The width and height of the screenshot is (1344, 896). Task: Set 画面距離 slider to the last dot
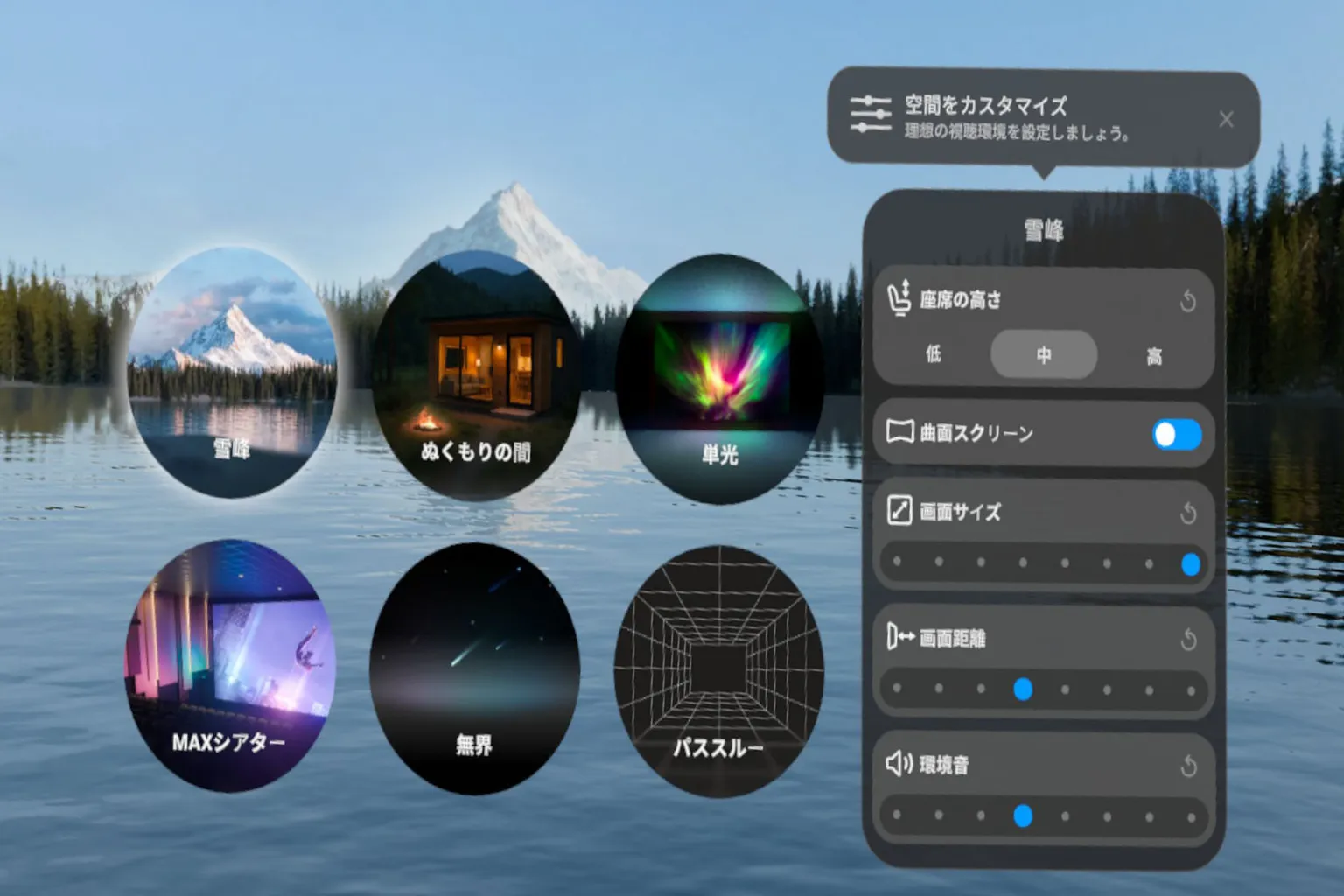click(1191, 691)
